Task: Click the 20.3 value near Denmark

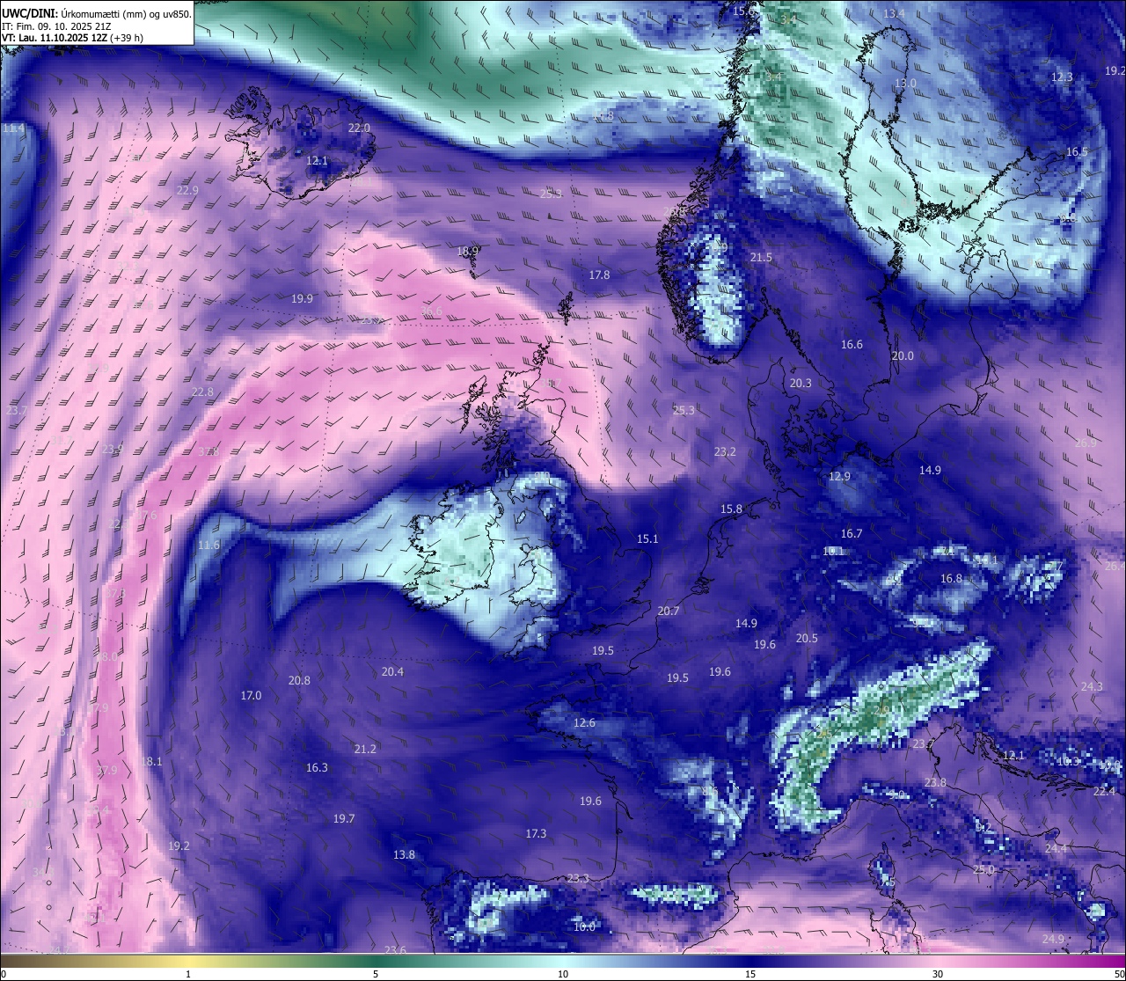Action: click(801, 383)
